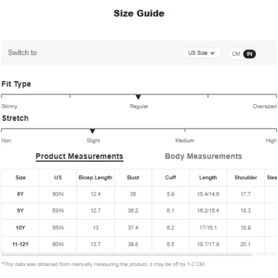This screenshot has height=278, width=278.
Task: Open the Product Measurements tab
Action: (79, 157)
